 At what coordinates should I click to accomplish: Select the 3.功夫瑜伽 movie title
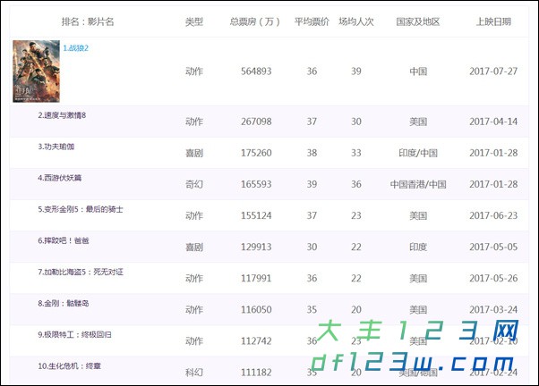click(x=56, y=146)
